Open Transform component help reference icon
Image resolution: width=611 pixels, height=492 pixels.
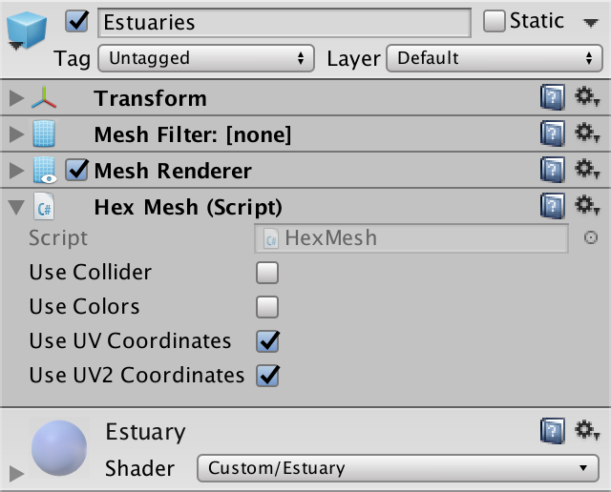[x=552, y=98]
